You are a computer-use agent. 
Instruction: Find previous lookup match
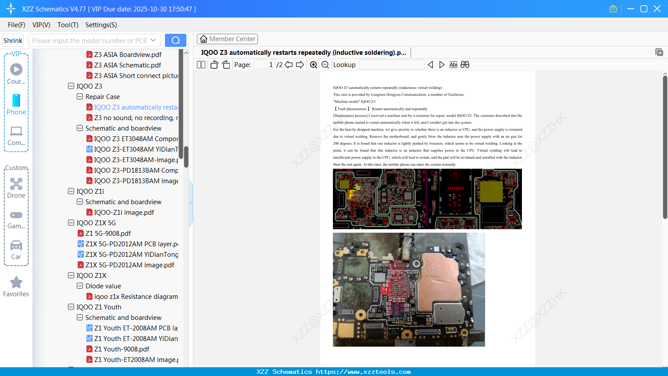430,64
